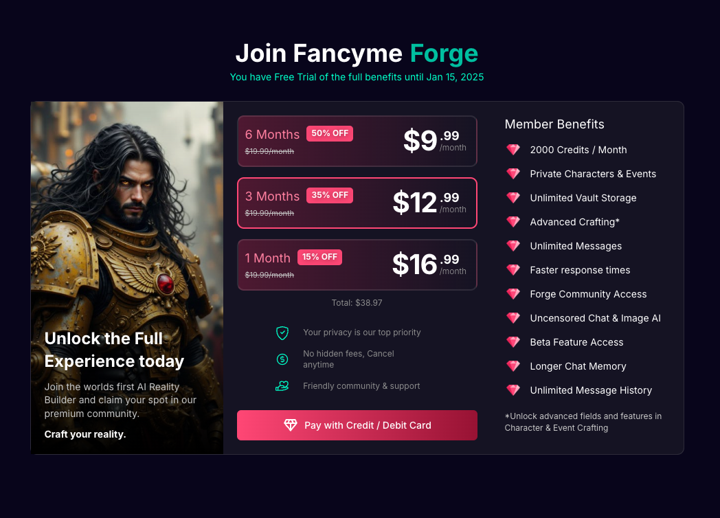Select the 6 Months plan card

[357, 141]
